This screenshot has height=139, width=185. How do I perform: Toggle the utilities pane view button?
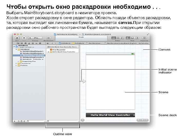136,38
